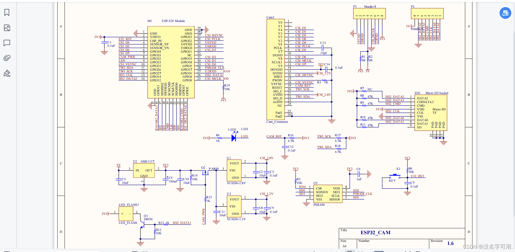Click the 'Cam1' designator
Image resolution: width=515 pixels, height=252 pixels.
(x=270, y=17)
